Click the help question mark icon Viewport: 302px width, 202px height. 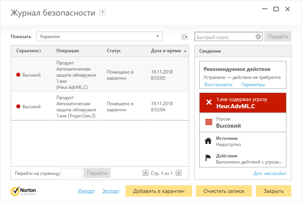[x=102, y=13]
